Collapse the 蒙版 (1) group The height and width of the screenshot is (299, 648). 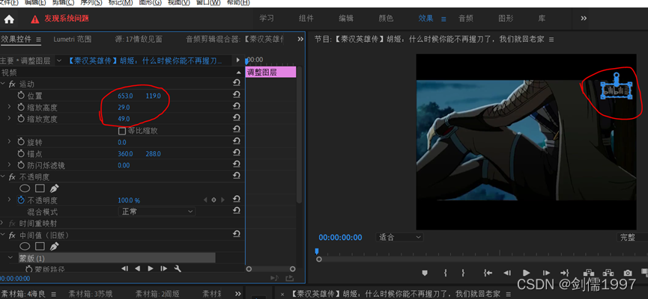[x=10, y=258]
